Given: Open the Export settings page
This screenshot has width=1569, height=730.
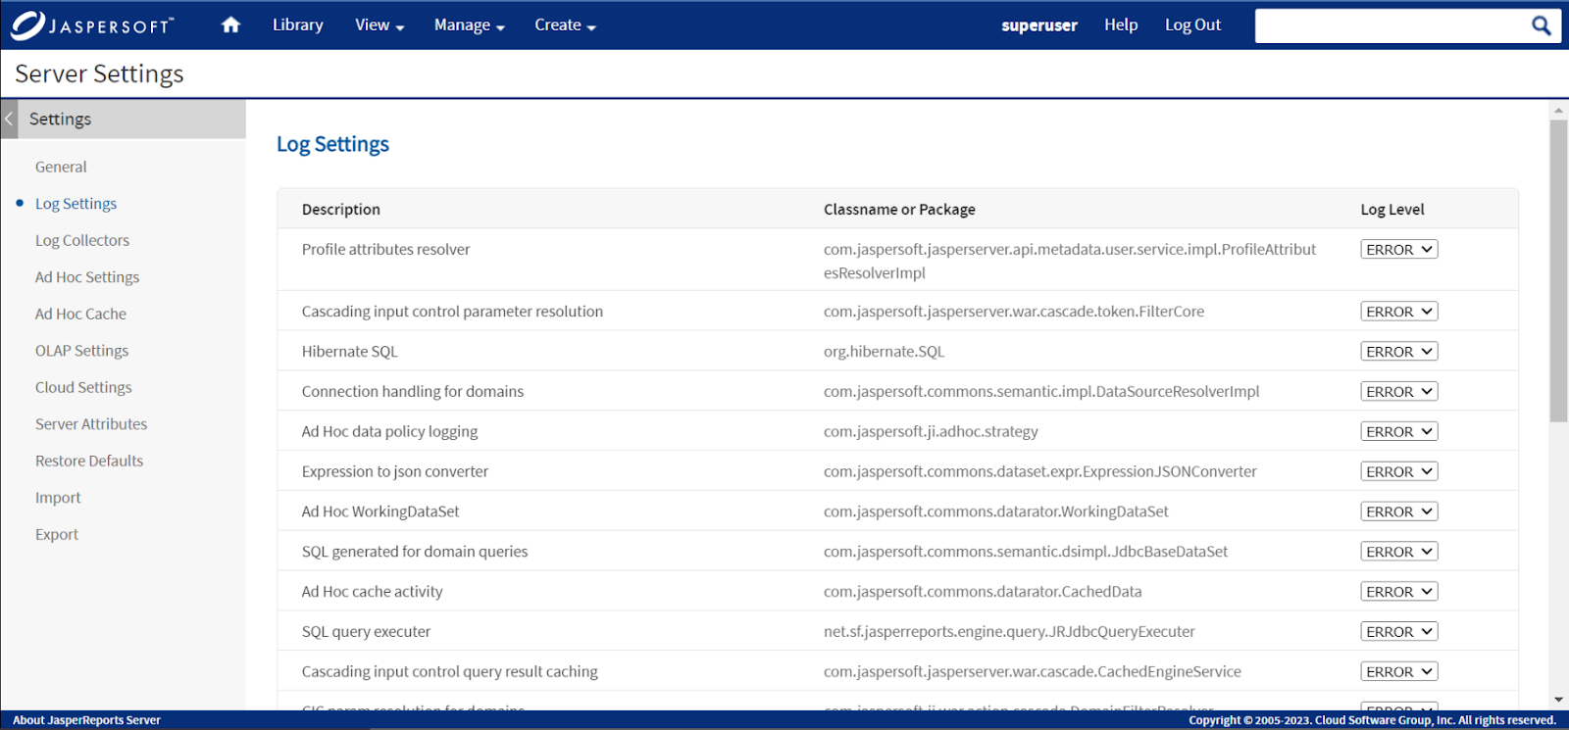Looking at the screenshot, I should pos(57,535).
